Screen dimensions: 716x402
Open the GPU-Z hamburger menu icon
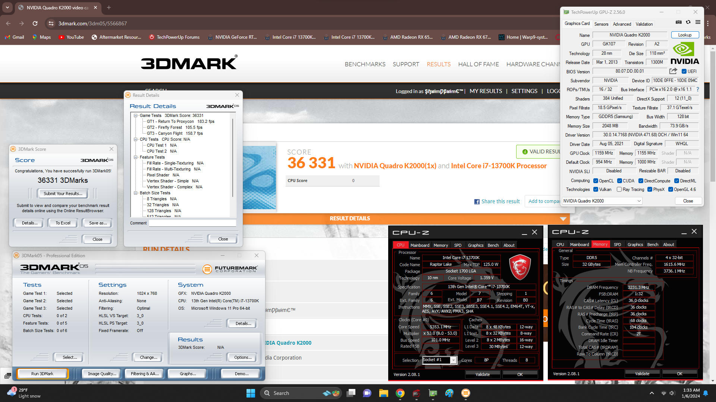coord(698,22)
